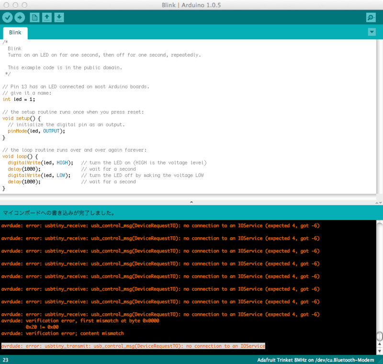Viewport: 383px width, 364px height.
Task: Click 'verification error, first mismatch' console line
Action: click(x=80, y=320)
